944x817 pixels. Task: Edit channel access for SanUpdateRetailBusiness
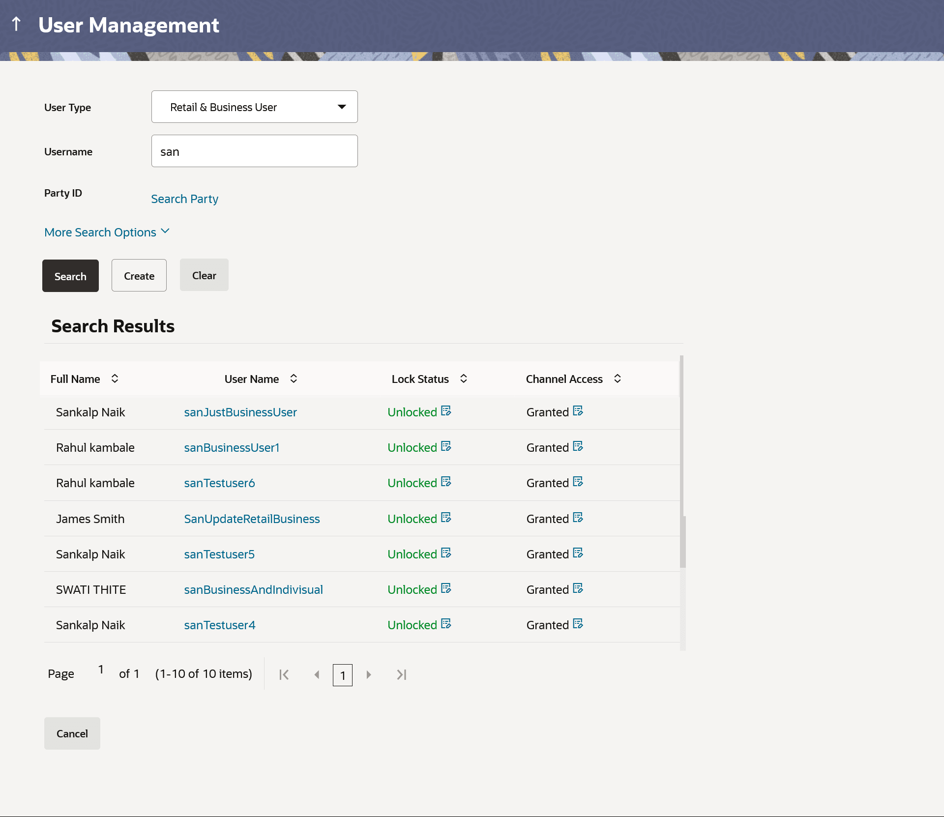(x=578, y=518)
